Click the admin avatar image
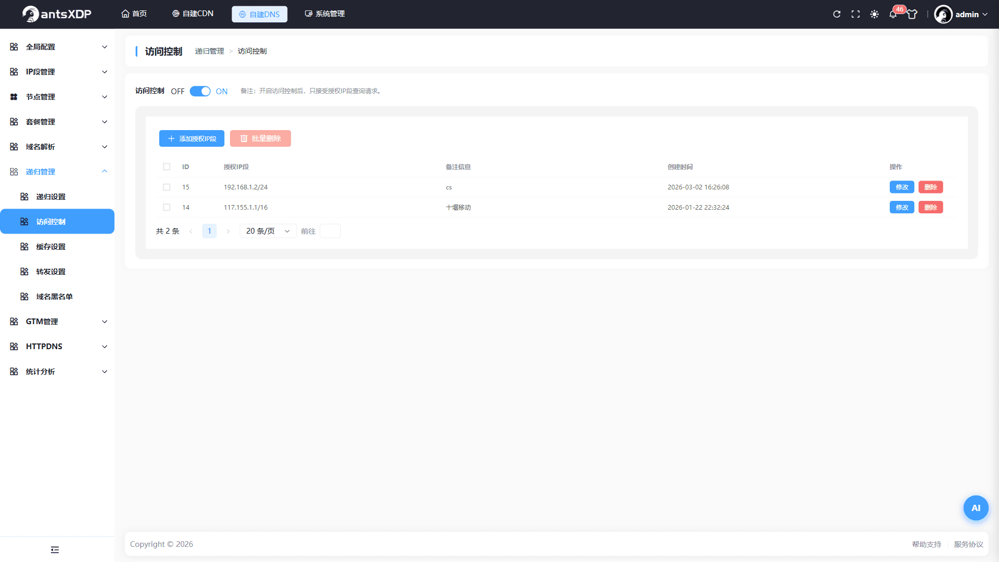 pos(943,14)
